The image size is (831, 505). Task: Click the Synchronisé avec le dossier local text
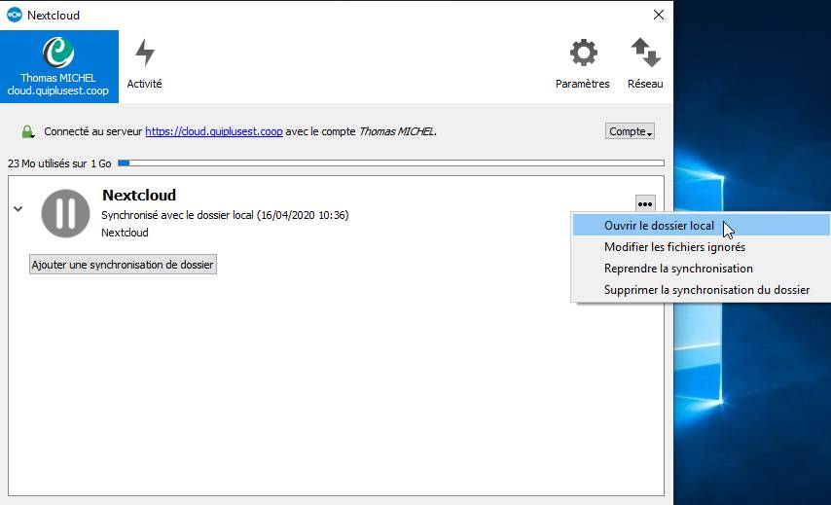225,215
